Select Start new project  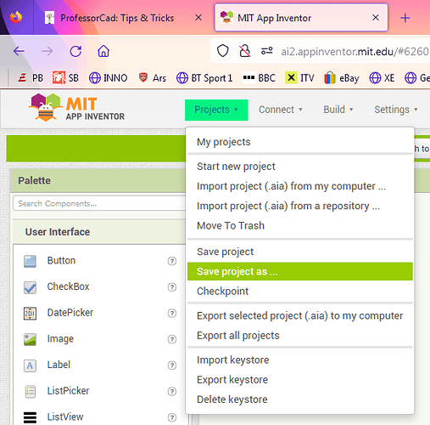tap(300, 167)
